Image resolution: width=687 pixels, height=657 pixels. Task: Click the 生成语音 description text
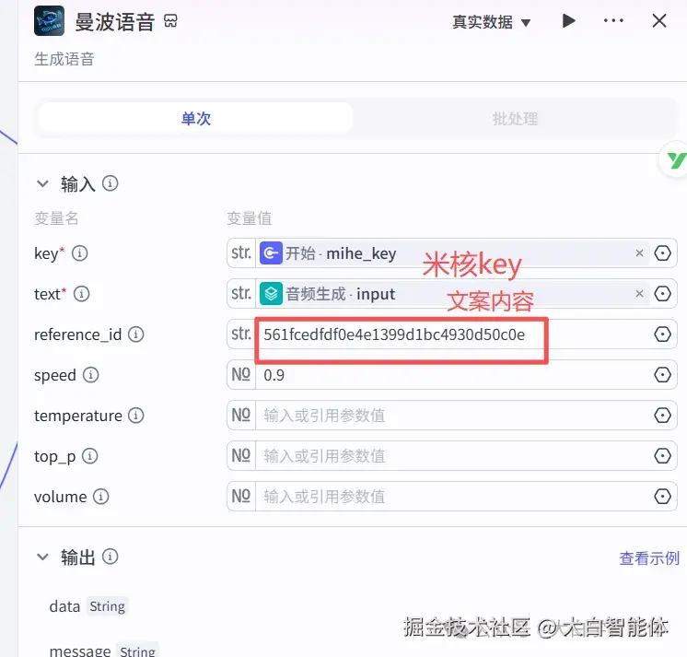[64, 59]
